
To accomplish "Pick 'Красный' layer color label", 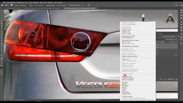I will [x=124, y=84].
